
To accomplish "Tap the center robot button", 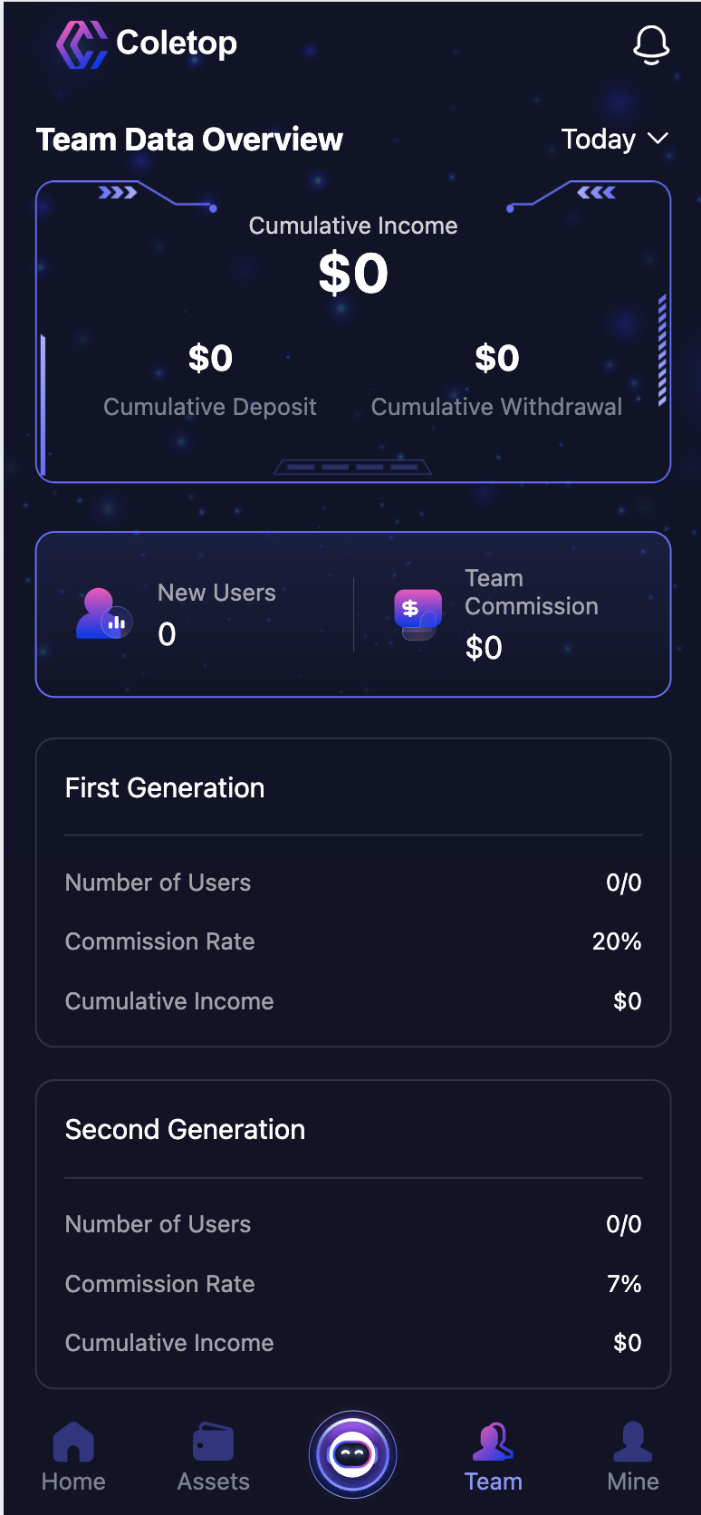I will tap(352, 1454).
